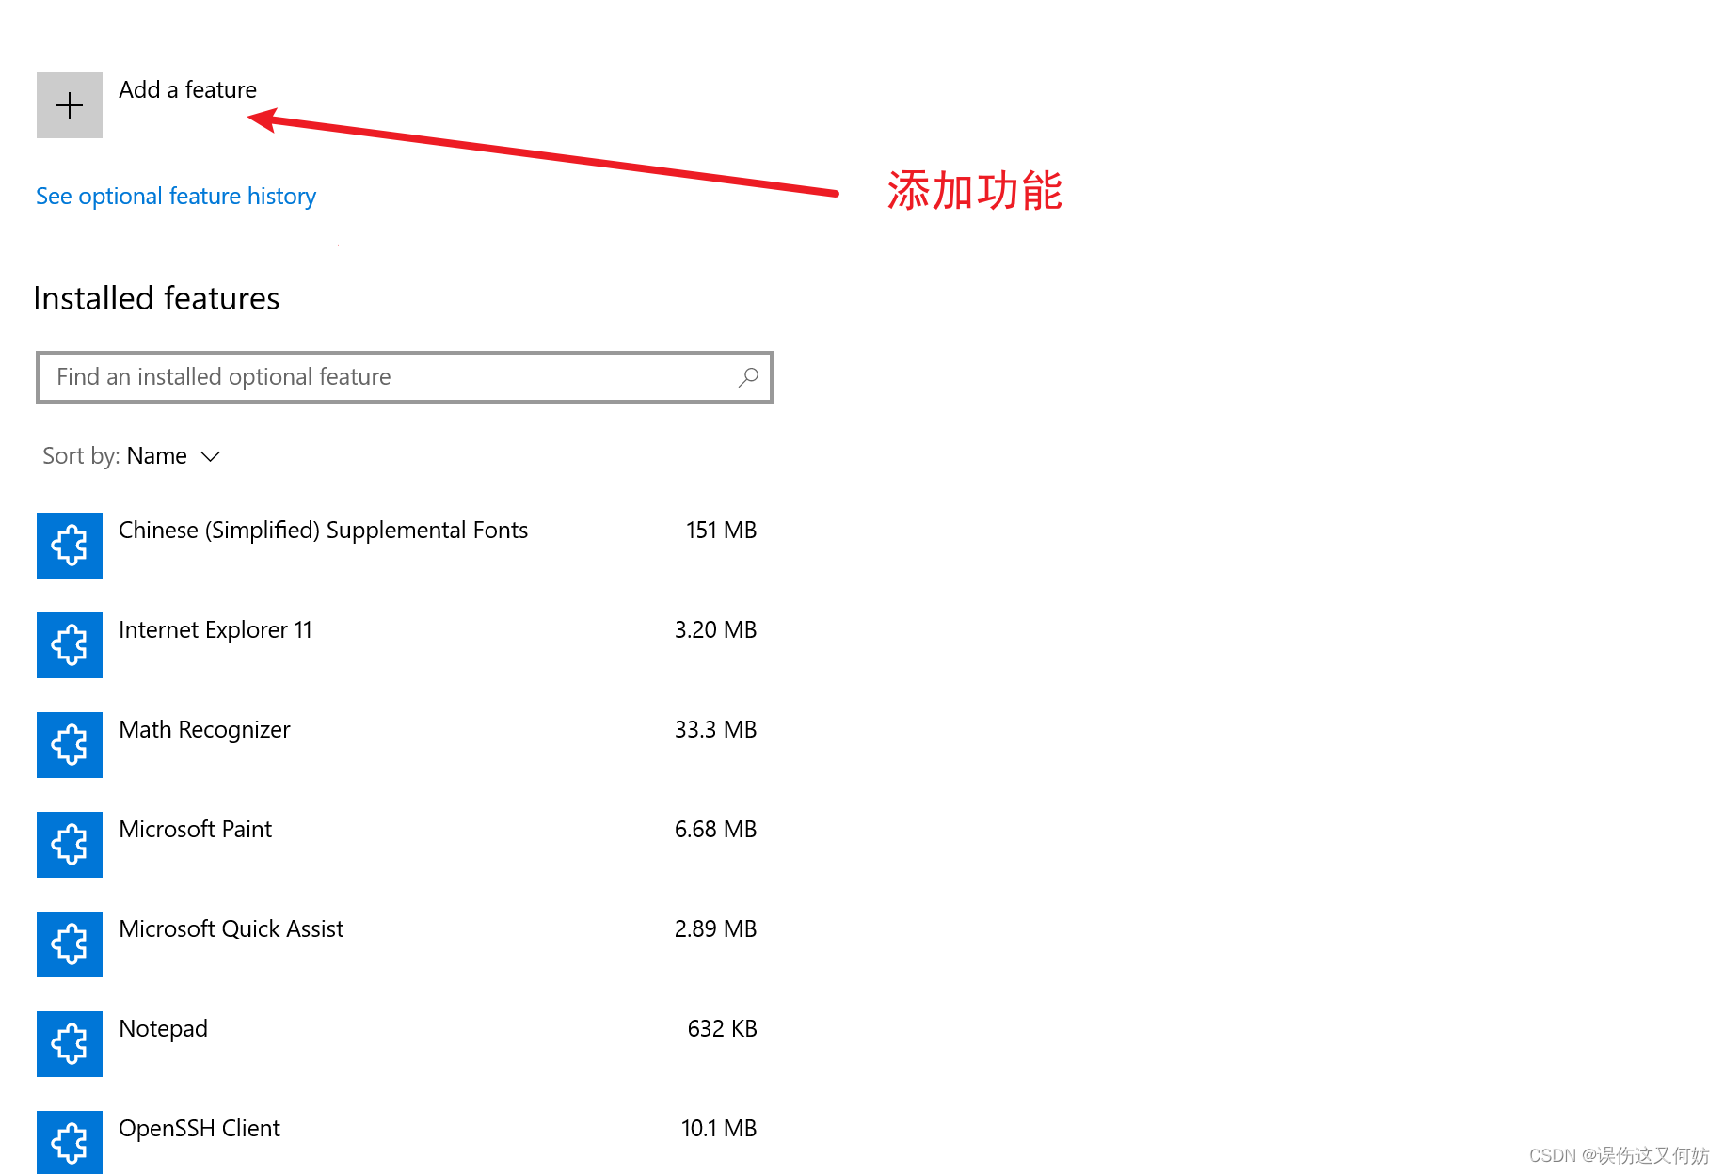Click the '33.3 MB' size value
This screenshot has height=1174, width=1724.
click(x=715, y=730)
